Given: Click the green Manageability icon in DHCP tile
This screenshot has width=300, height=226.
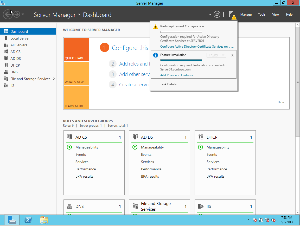Looking at the screenshot, I should (200, 147).
